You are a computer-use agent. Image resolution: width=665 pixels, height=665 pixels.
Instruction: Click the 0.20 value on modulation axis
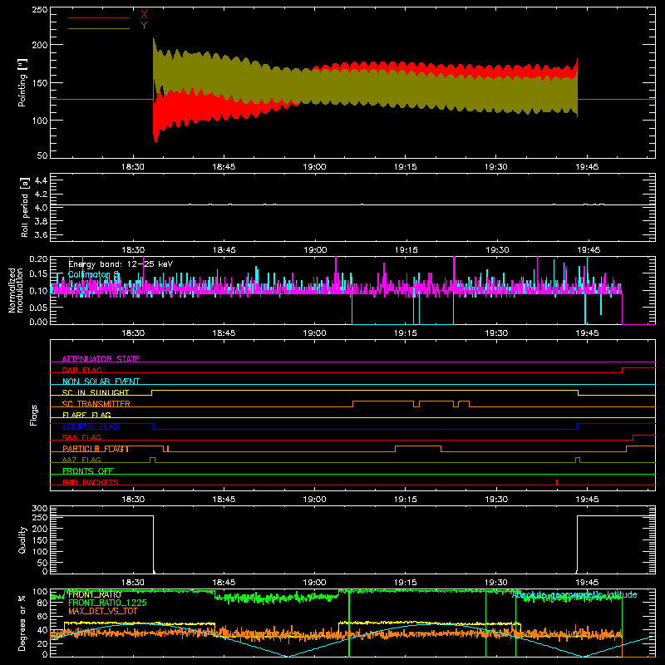pos(38,259)
